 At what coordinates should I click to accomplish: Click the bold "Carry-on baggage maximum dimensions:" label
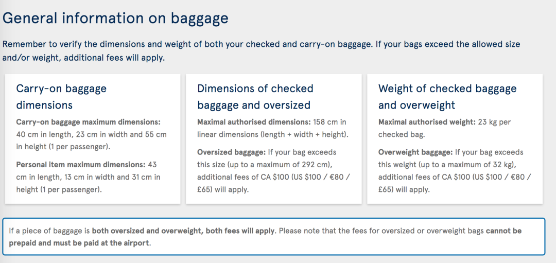tap(89, 122)
